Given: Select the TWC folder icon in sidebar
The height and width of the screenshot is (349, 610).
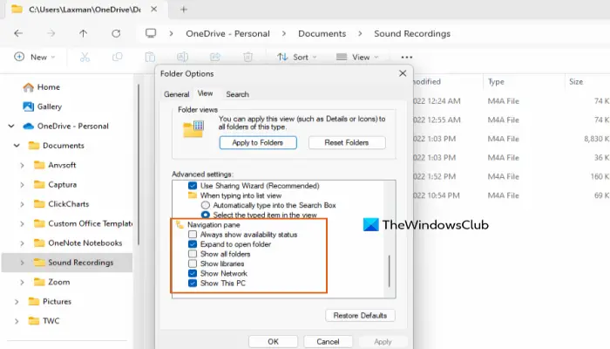Looking at the screenshot, I should coord(34,320).
